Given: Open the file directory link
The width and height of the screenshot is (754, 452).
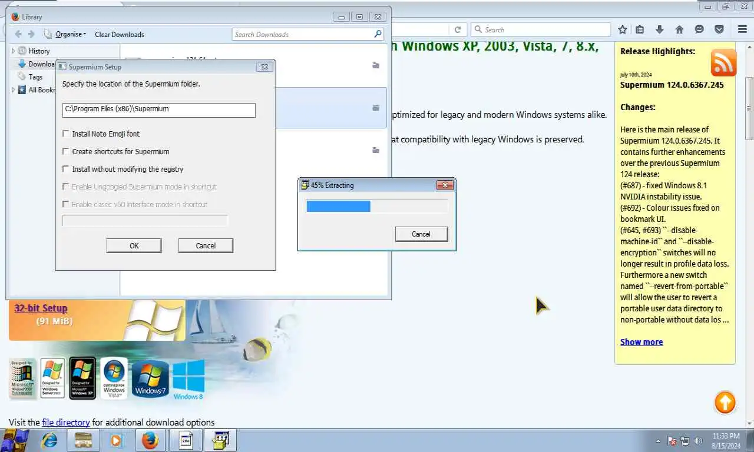Looking at the screenshot, I should [65, 422].
